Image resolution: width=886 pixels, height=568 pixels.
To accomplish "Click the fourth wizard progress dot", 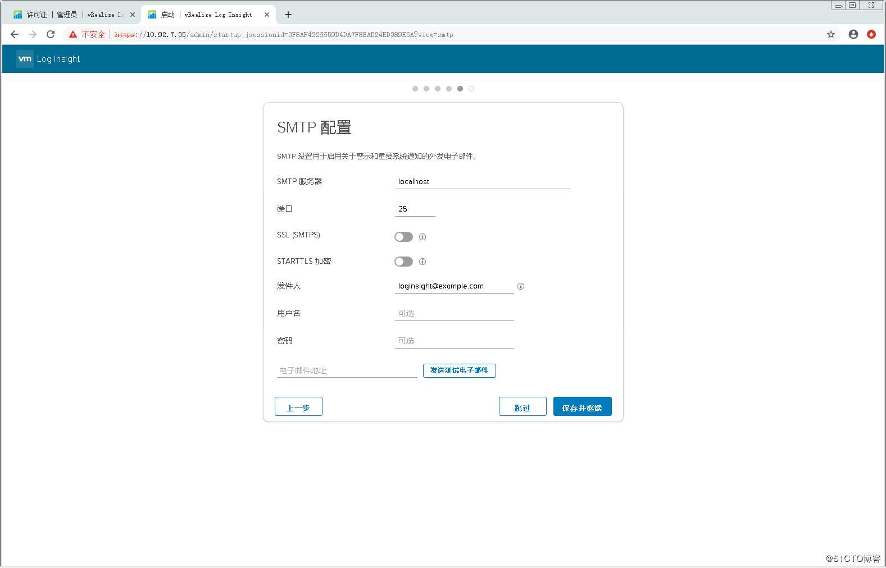I will coord(449,89).
